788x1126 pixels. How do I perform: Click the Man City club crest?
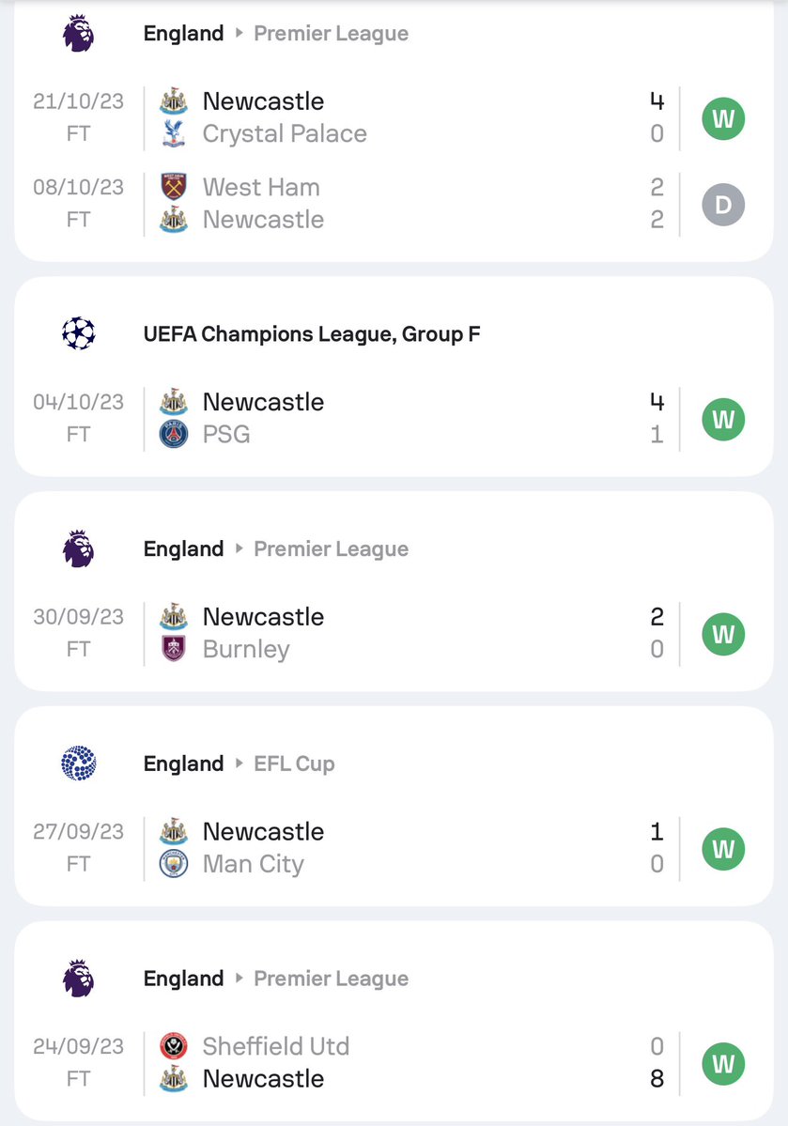click(x=173, y=864)
